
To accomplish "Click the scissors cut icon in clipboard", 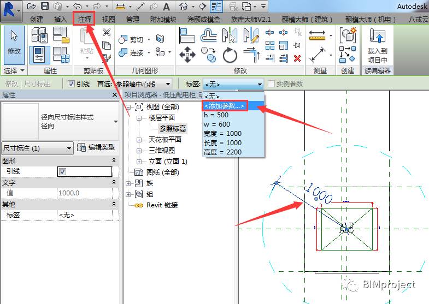I will (107, 33).
